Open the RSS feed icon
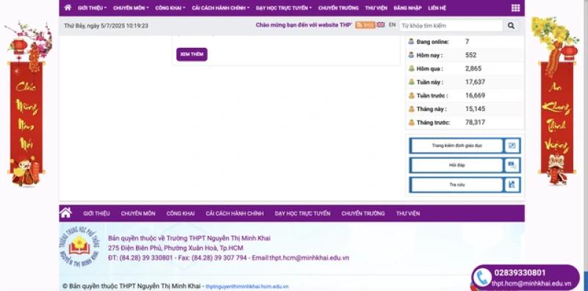Screen dimensions: 588x291 point(365,25)
